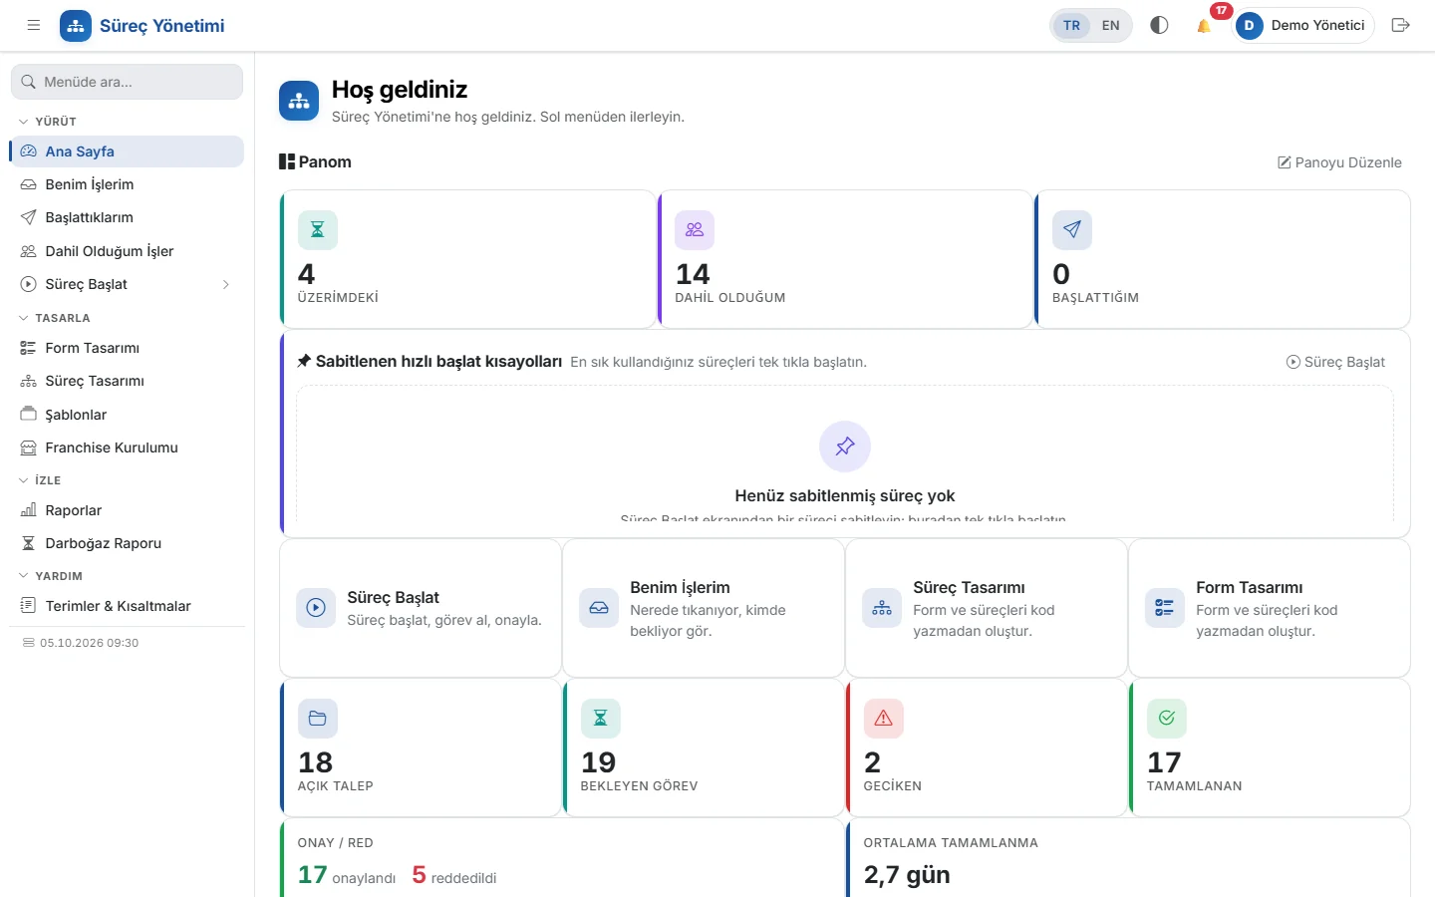
Task: Click the paper plane icon on BAŞLATTIĞIM card
Action: [x=1072, y=230]
